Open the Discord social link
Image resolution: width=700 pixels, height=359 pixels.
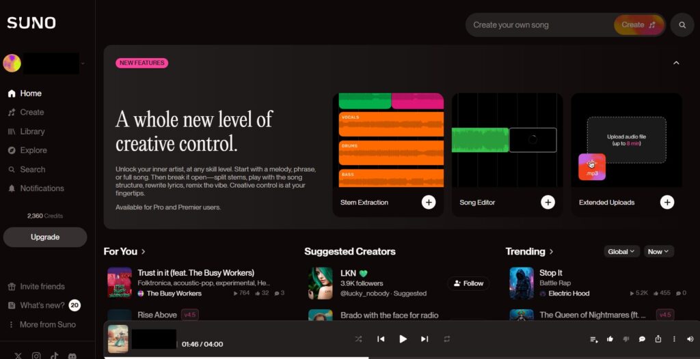[x=72, y=356]
